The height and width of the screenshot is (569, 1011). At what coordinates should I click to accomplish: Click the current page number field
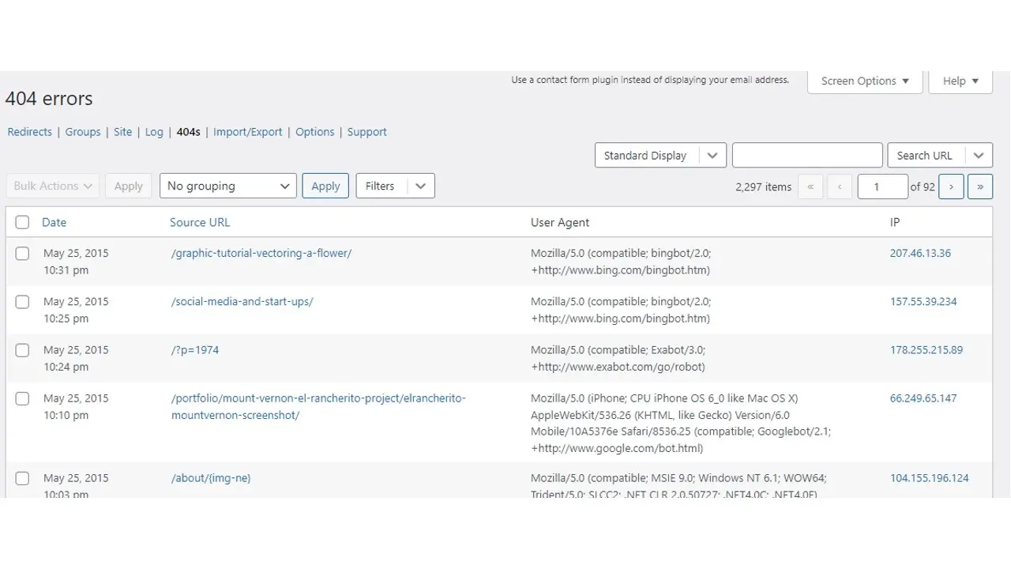tap(881, 187)
